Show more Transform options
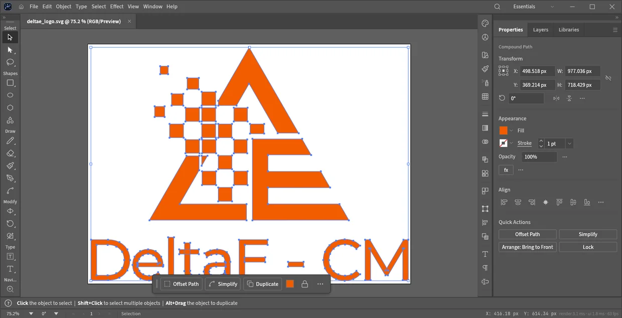622x318 pixels. (582, 98)
